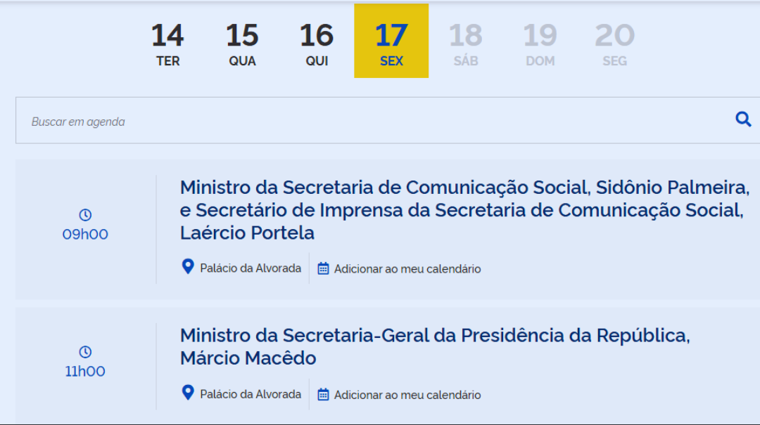Click the clock icon above 09h00
This screenshot has width=760, height=425.
click(x=85, y=215)
